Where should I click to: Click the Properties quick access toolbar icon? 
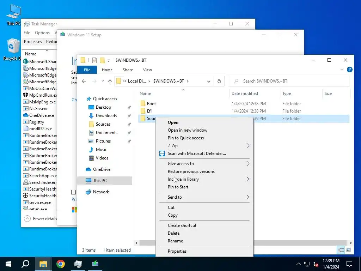pyautogui.click(x=94, y=60)
